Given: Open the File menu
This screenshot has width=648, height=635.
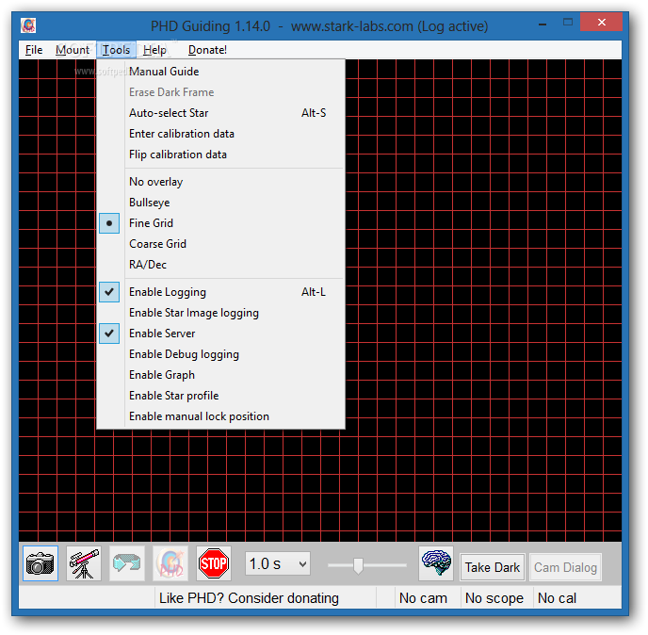Looking at the screenshot, I should coord(34,50).
